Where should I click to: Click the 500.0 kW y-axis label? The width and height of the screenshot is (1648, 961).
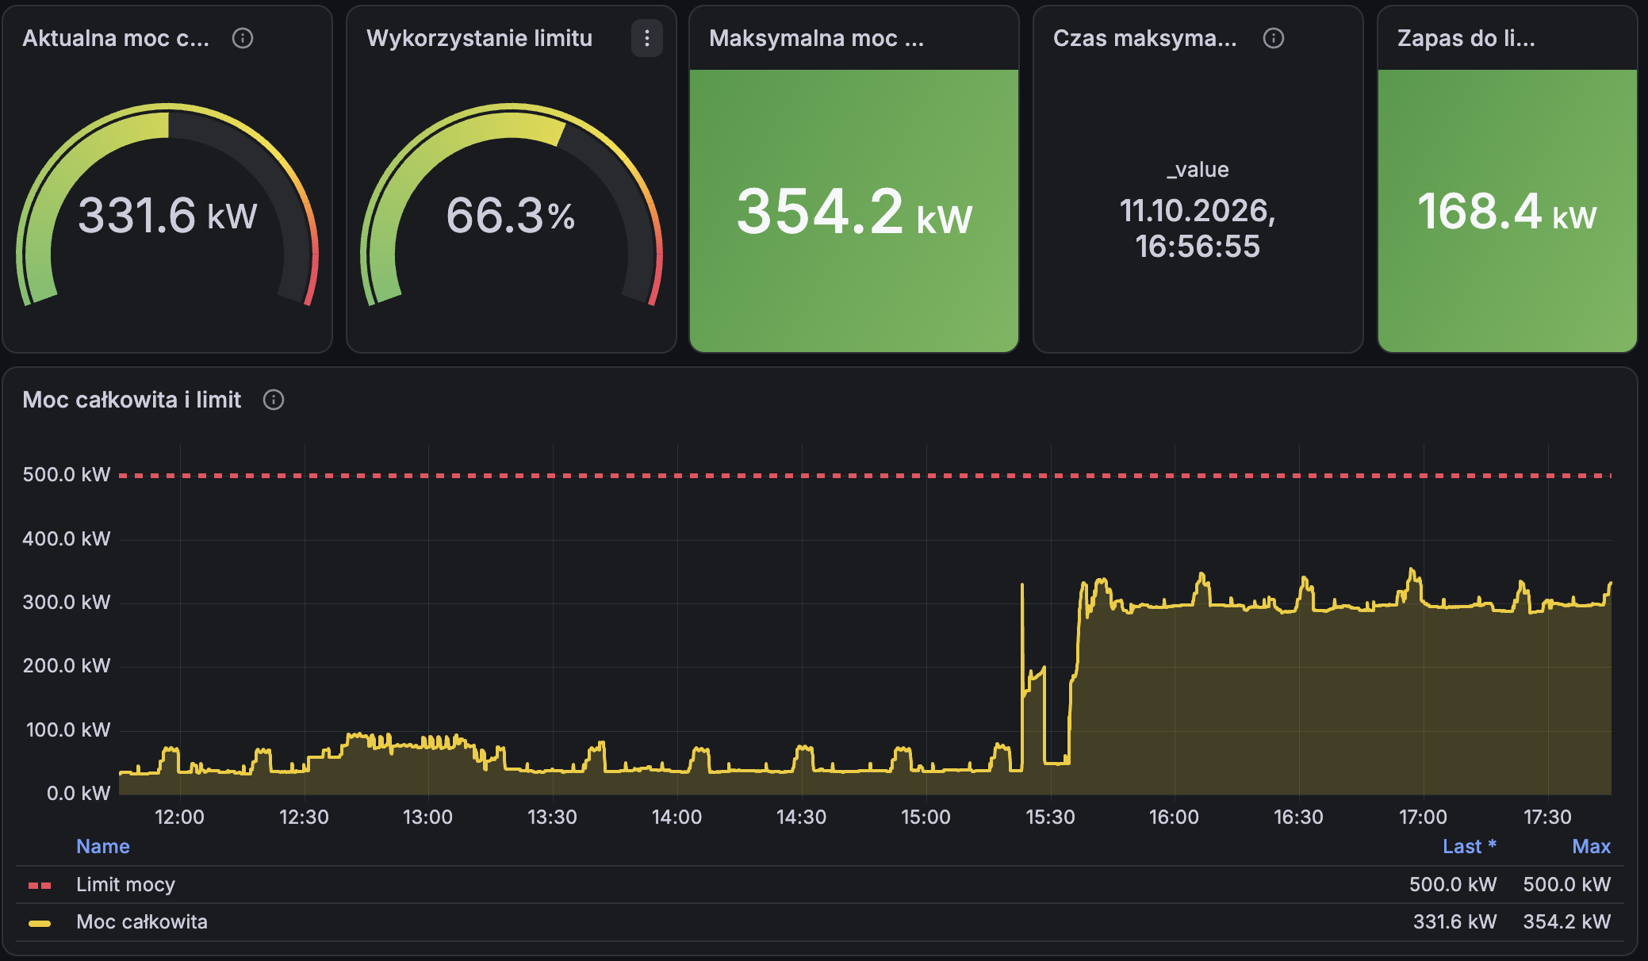[67, 474]
